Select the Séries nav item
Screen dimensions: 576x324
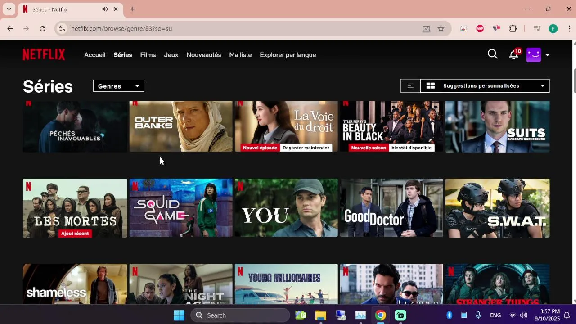coord(123,55)
